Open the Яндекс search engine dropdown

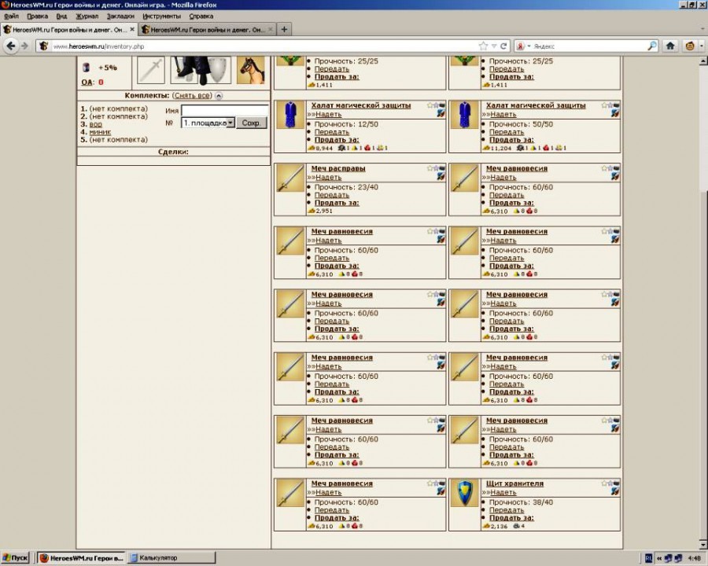point(528,46)
